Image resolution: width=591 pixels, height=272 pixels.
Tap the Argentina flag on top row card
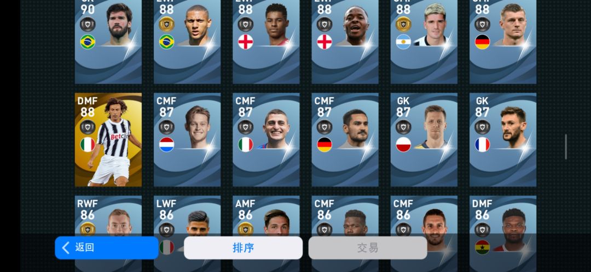click(x=403, y=42)
